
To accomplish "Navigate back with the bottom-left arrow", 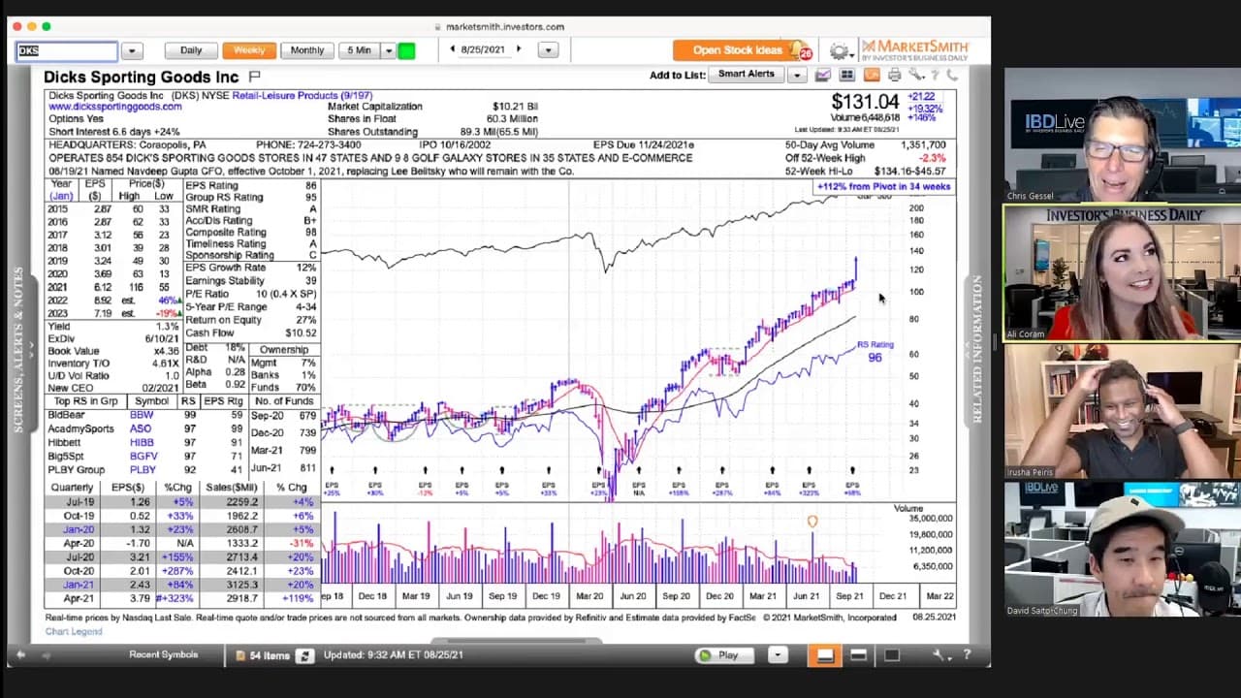I will pyautogui.click(x=20, y=655).
